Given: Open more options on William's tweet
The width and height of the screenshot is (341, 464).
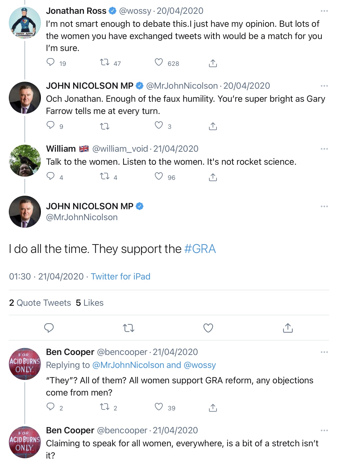Looking at the screenshot, I should (x=324, y=149).
